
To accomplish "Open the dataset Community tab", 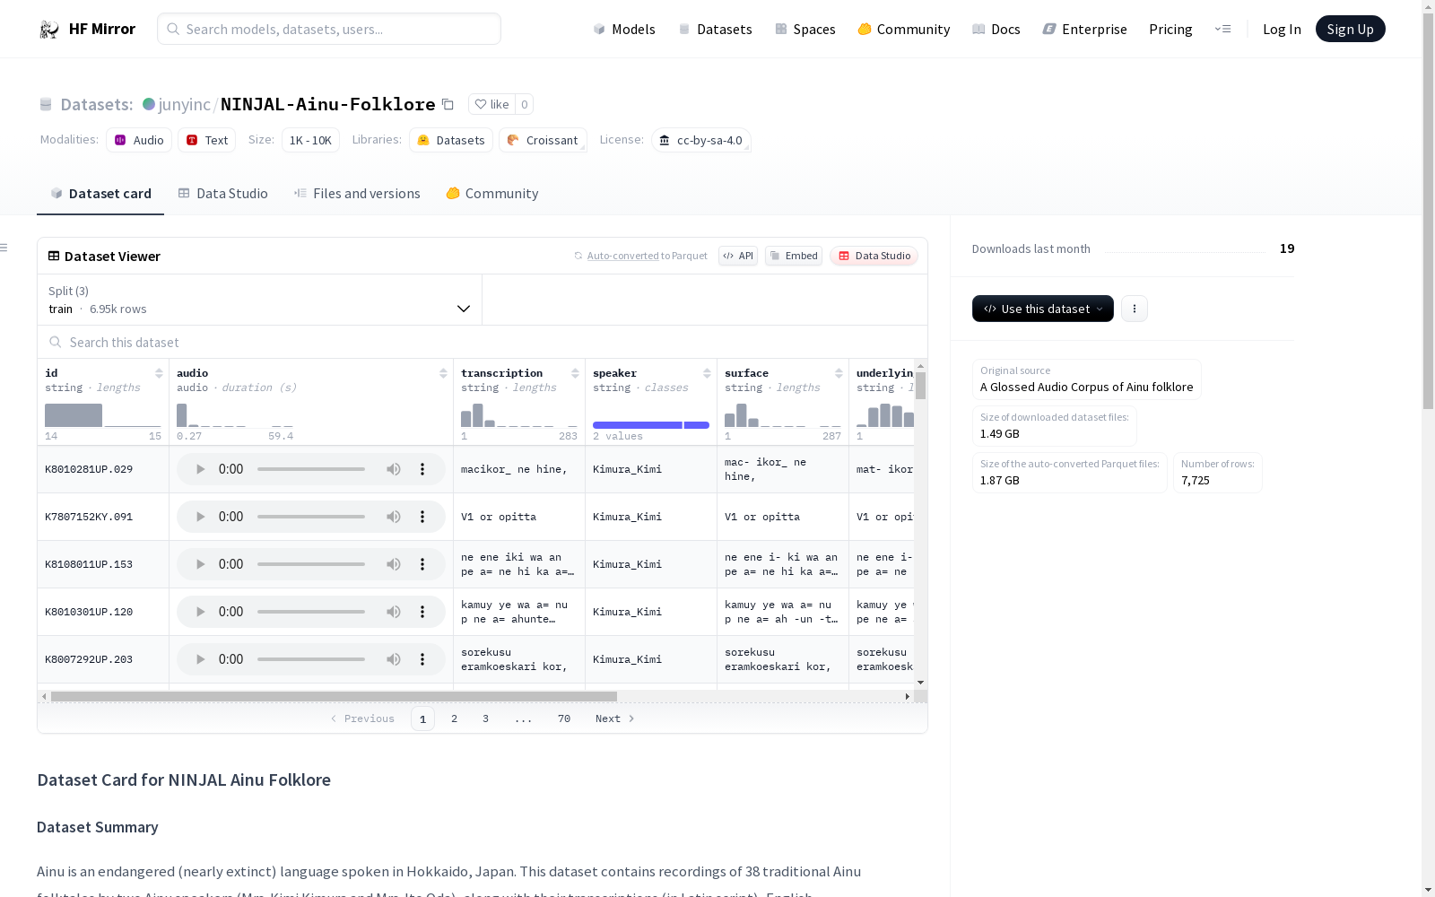I will (492, 194).
